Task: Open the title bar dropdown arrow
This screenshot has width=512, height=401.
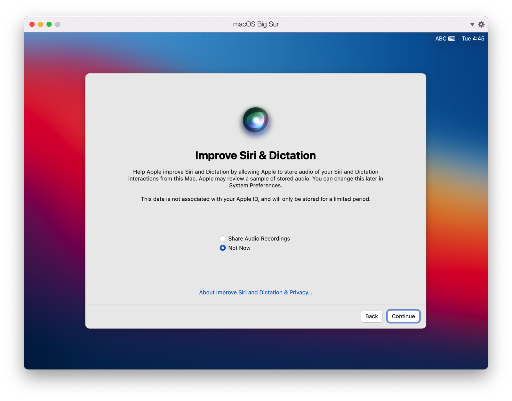Action: [x=472, y=24]
